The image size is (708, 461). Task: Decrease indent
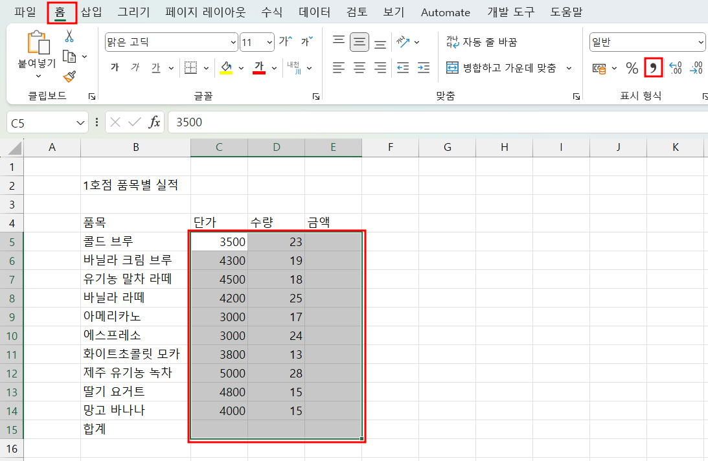pyautogui.click(x=403, y=68)
